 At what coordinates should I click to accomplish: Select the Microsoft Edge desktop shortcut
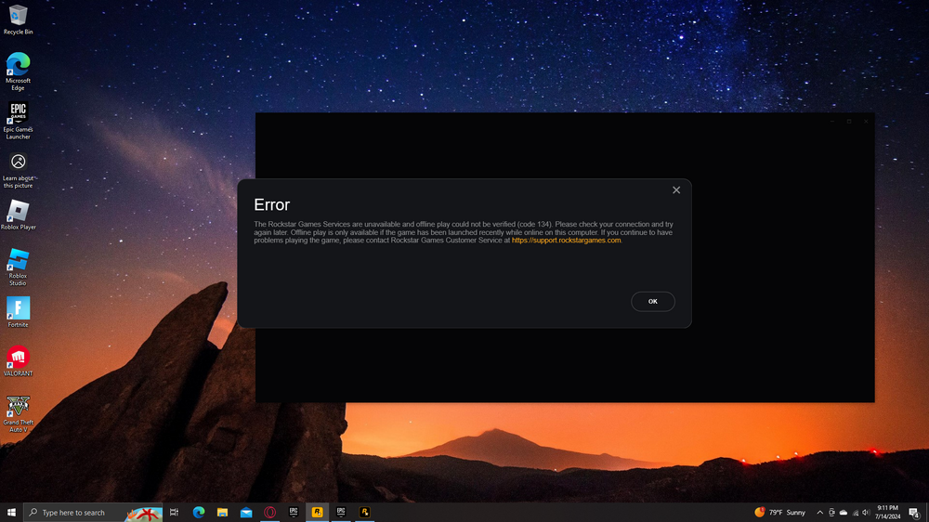click(18, 72)
